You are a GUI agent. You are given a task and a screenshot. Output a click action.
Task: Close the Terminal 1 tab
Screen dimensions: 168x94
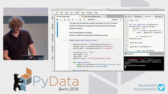coord(148,54)
